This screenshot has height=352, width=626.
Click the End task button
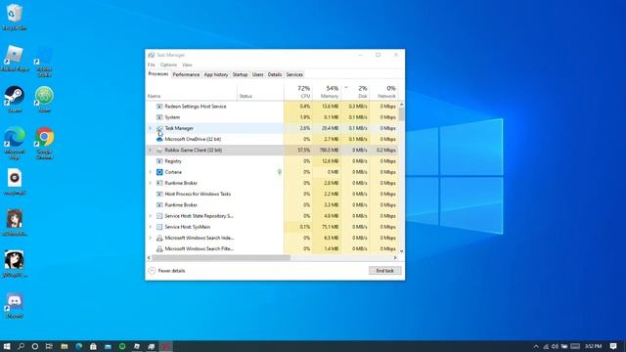tap(384, 271)
